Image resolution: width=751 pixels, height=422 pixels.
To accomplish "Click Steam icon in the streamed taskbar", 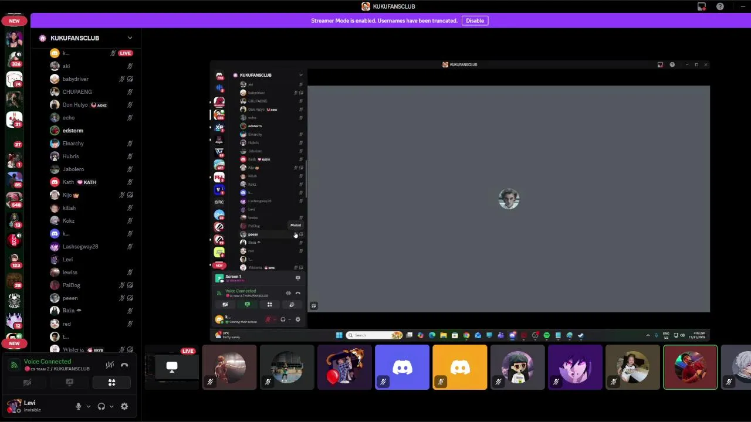I will point(580,335).
